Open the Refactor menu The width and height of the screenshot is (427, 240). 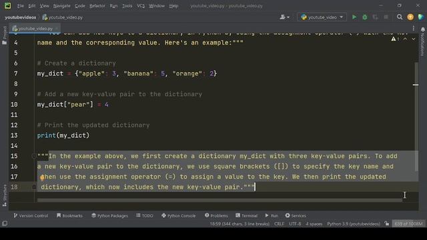tap(97, 6)
